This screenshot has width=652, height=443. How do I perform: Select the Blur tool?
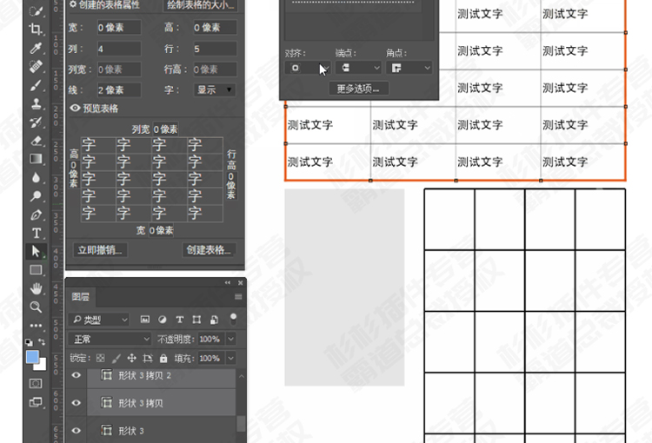(36, 178)
